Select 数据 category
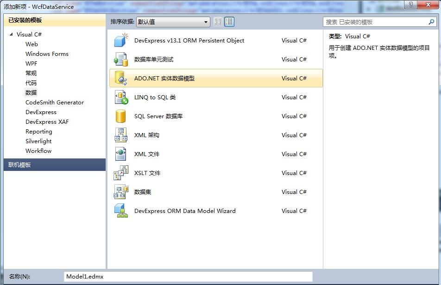 click(31, 92)
